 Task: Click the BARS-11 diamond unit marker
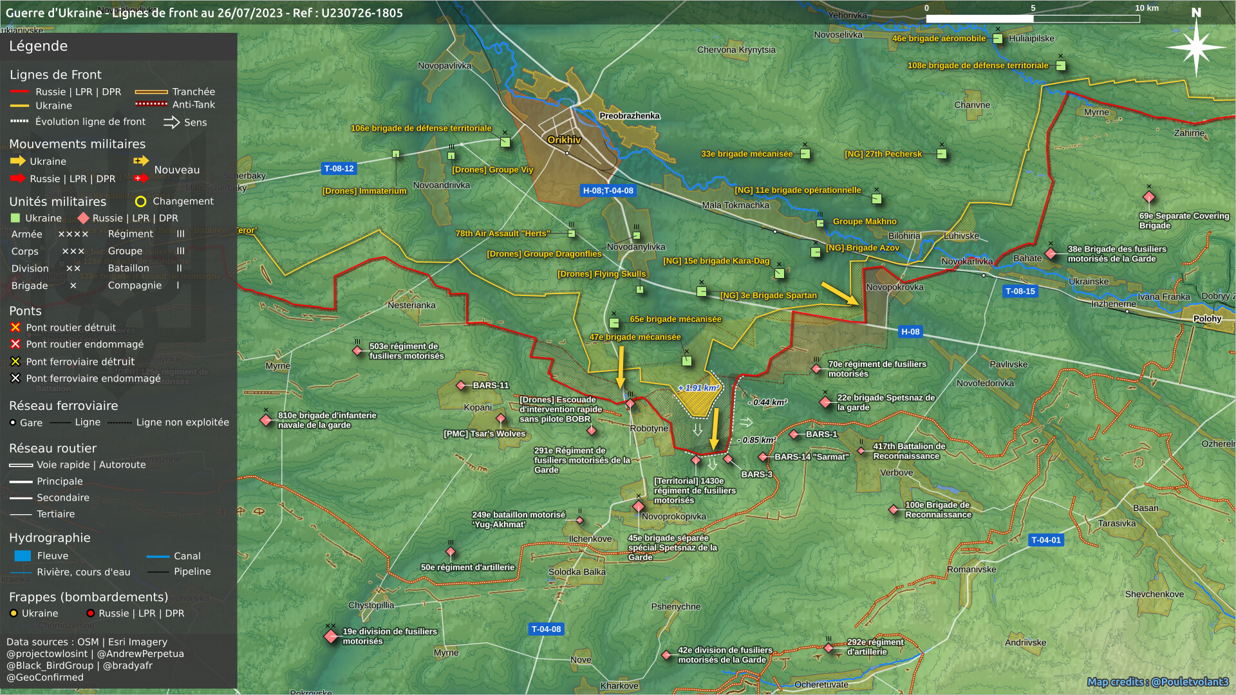pos(461,385)
